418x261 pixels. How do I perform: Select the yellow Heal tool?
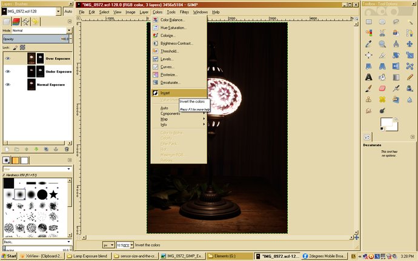point(382,99)
